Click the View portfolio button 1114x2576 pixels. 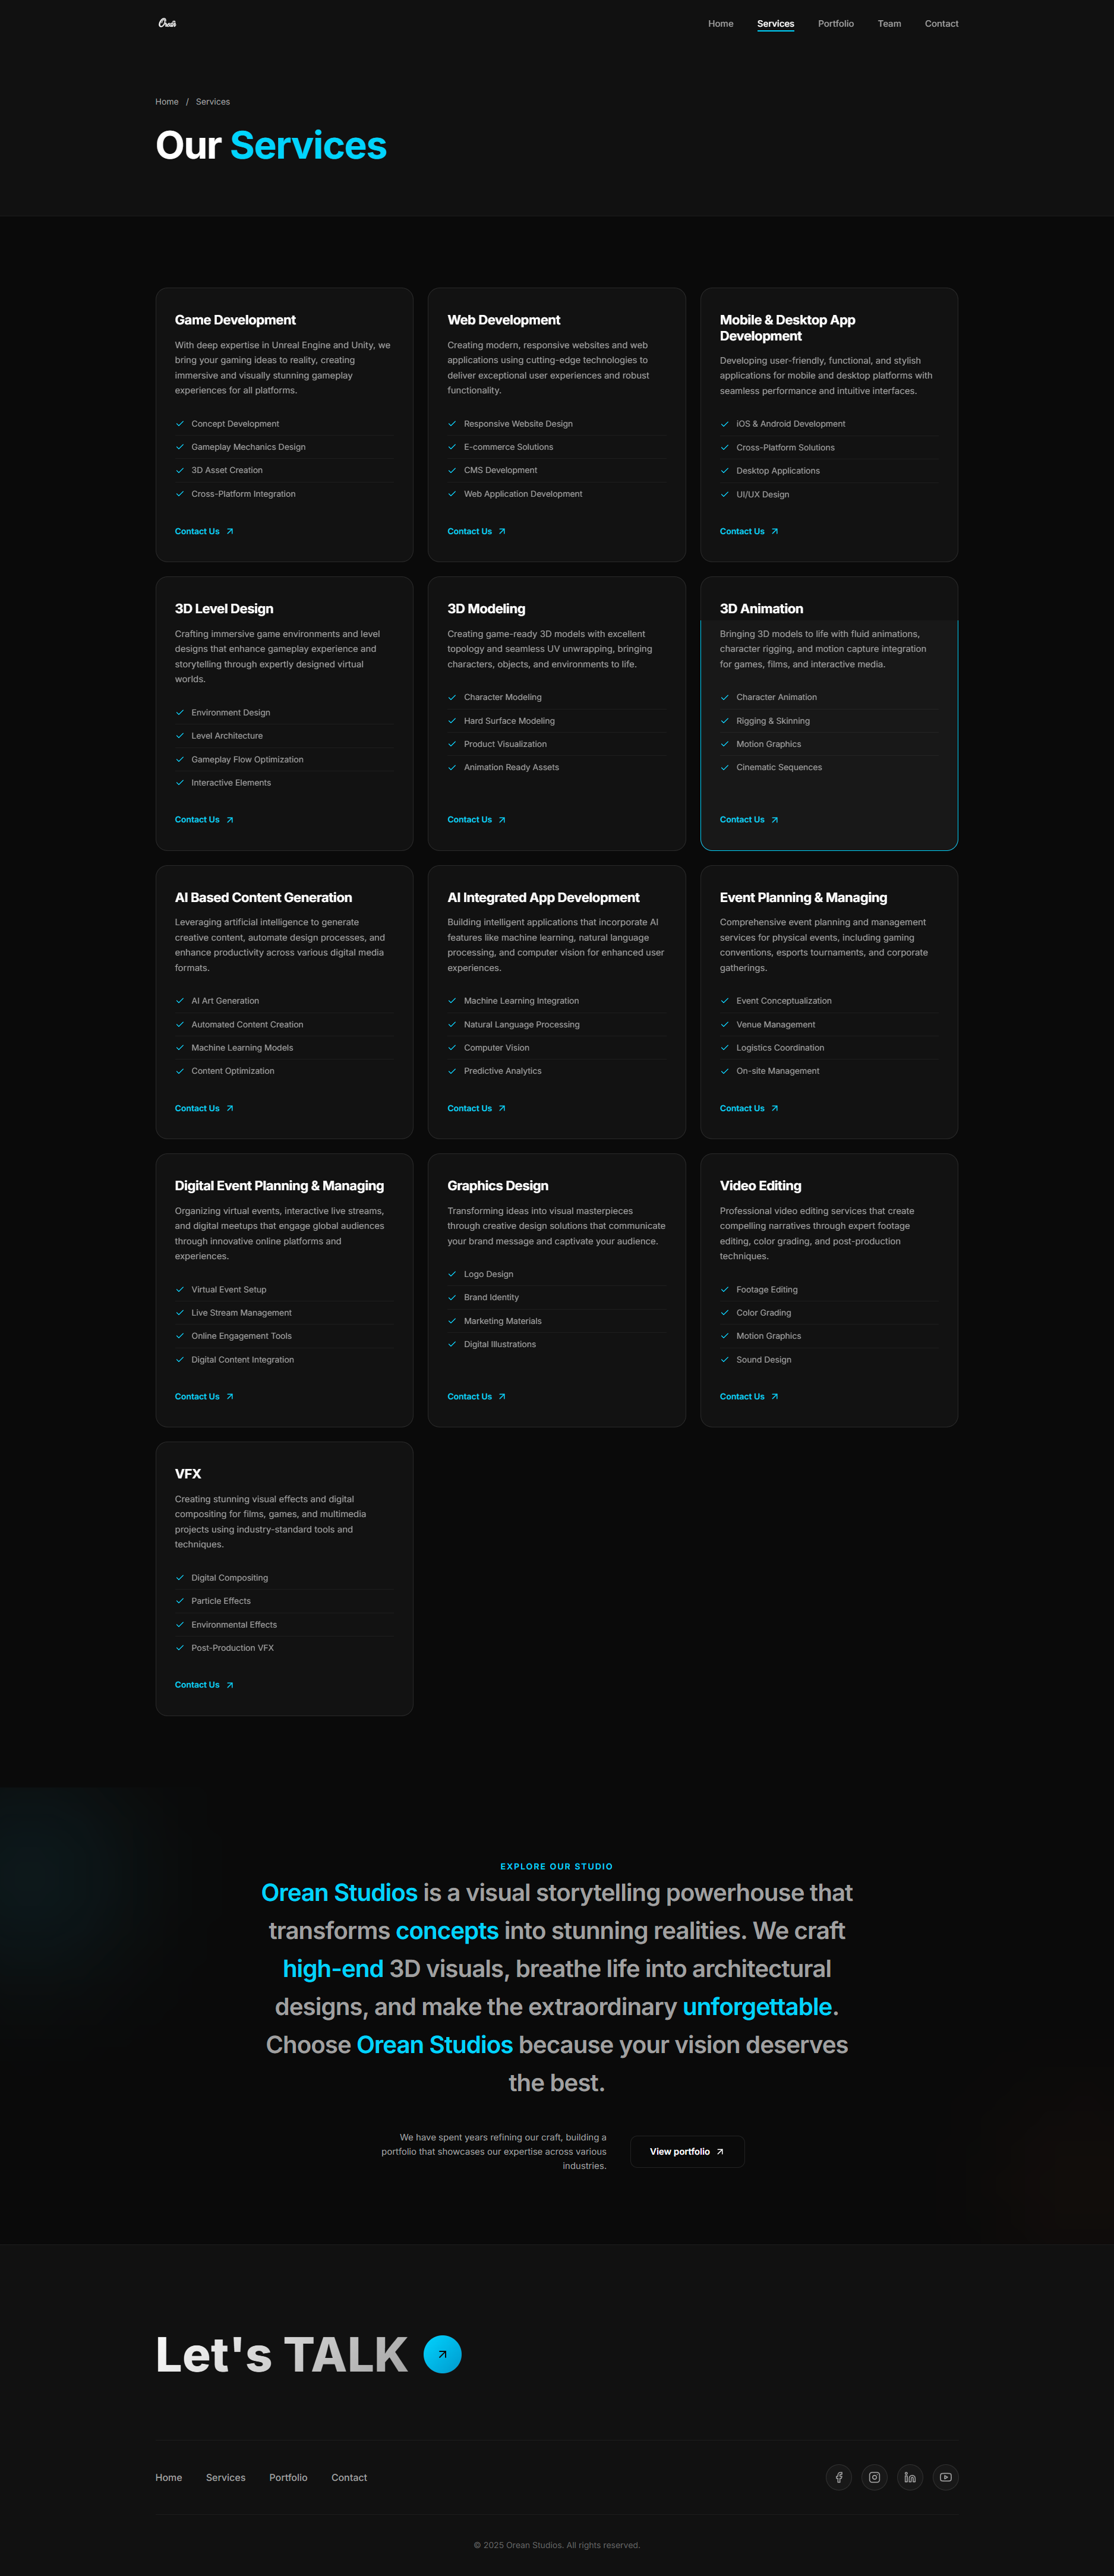tap(687, 2152)
